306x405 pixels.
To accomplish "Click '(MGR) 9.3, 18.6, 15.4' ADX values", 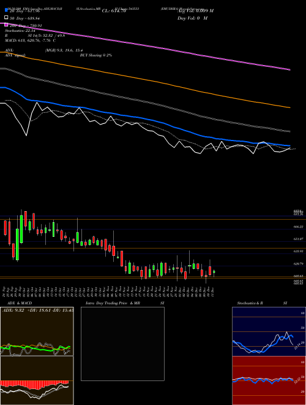I will tap(64, 51).
